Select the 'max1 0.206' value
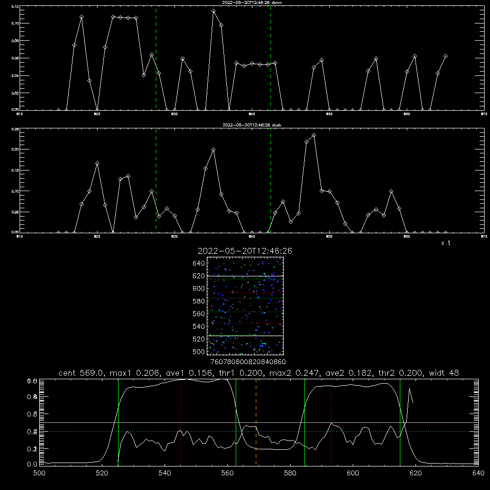 [x=133, y=373]
